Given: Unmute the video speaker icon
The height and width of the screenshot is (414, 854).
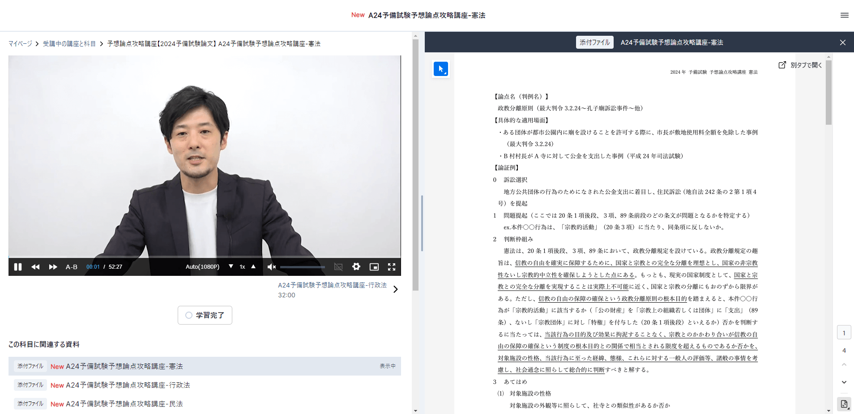Looking at the screenshot, I should coord(271,267).
